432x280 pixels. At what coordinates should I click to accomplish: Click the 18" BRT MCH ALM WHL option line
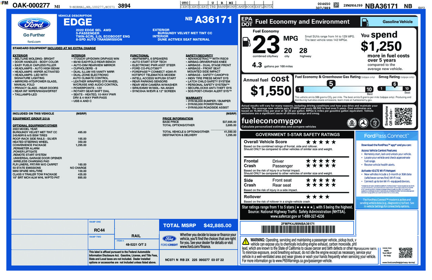[x=50, y=178]
